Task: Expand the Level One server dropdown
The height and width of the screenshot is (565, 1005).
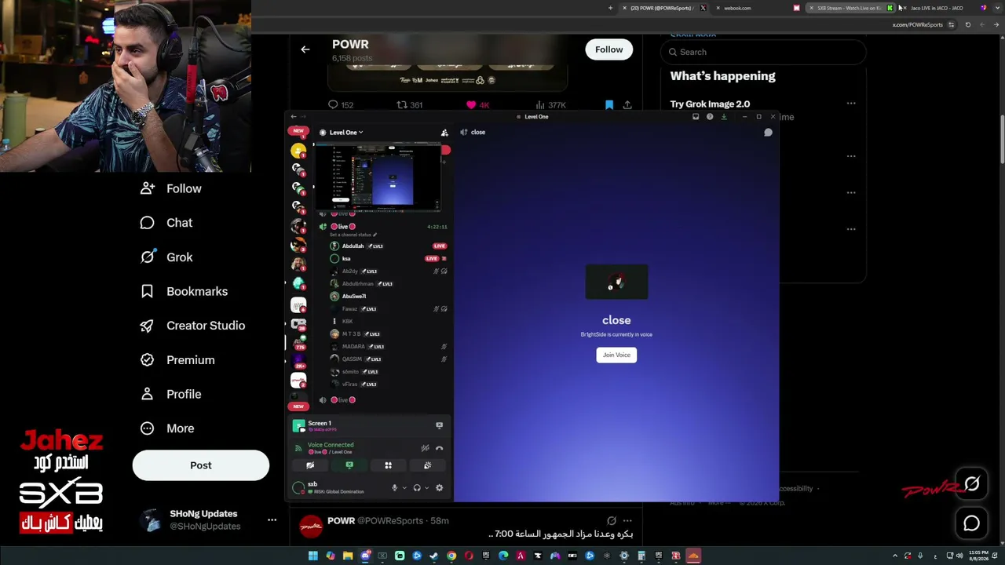Action: 346,133
